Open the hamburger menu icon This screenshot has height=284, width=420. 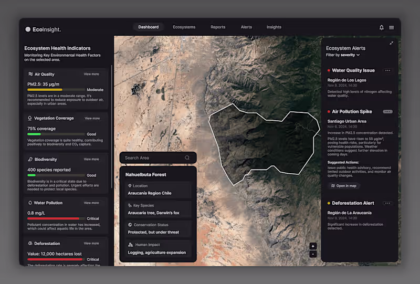pyautogui.click(x=391, y=27)
